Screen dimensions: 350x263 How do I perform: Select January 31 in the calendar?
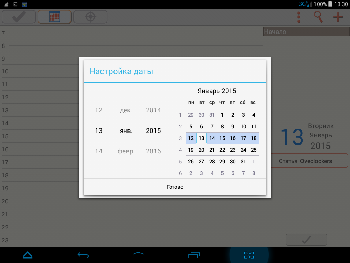pyautogui.click(x=243, y=162)
